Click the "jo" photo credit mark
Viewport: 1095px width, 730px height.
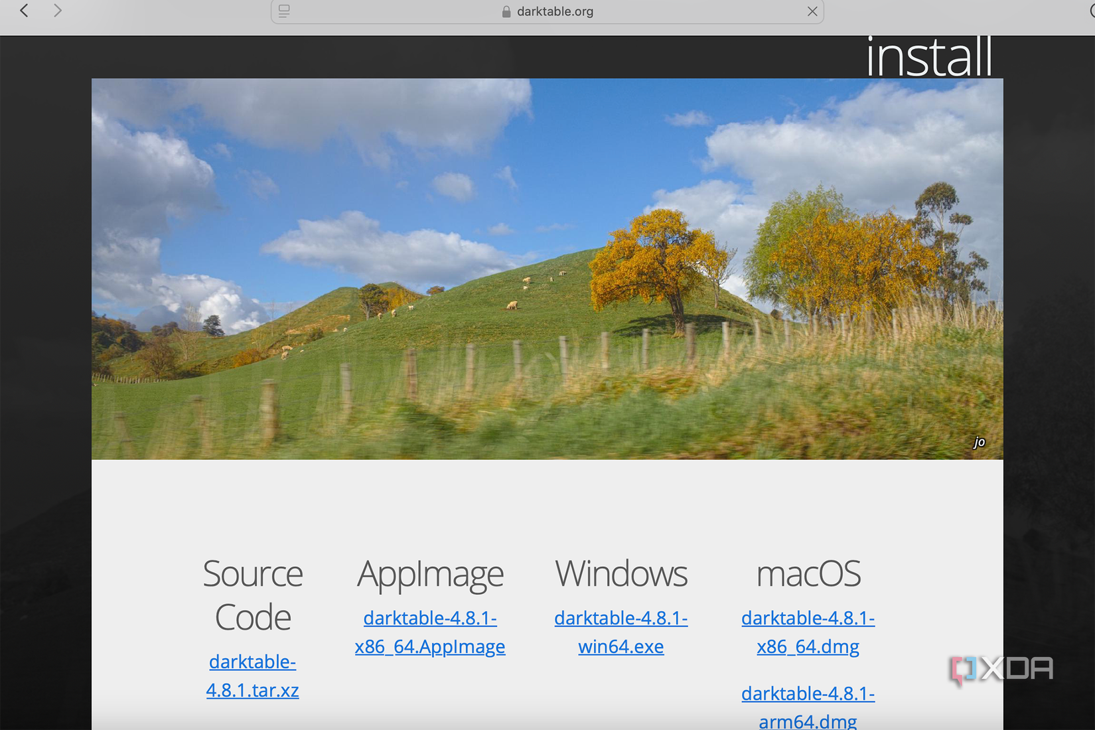(x=979, y=441)
